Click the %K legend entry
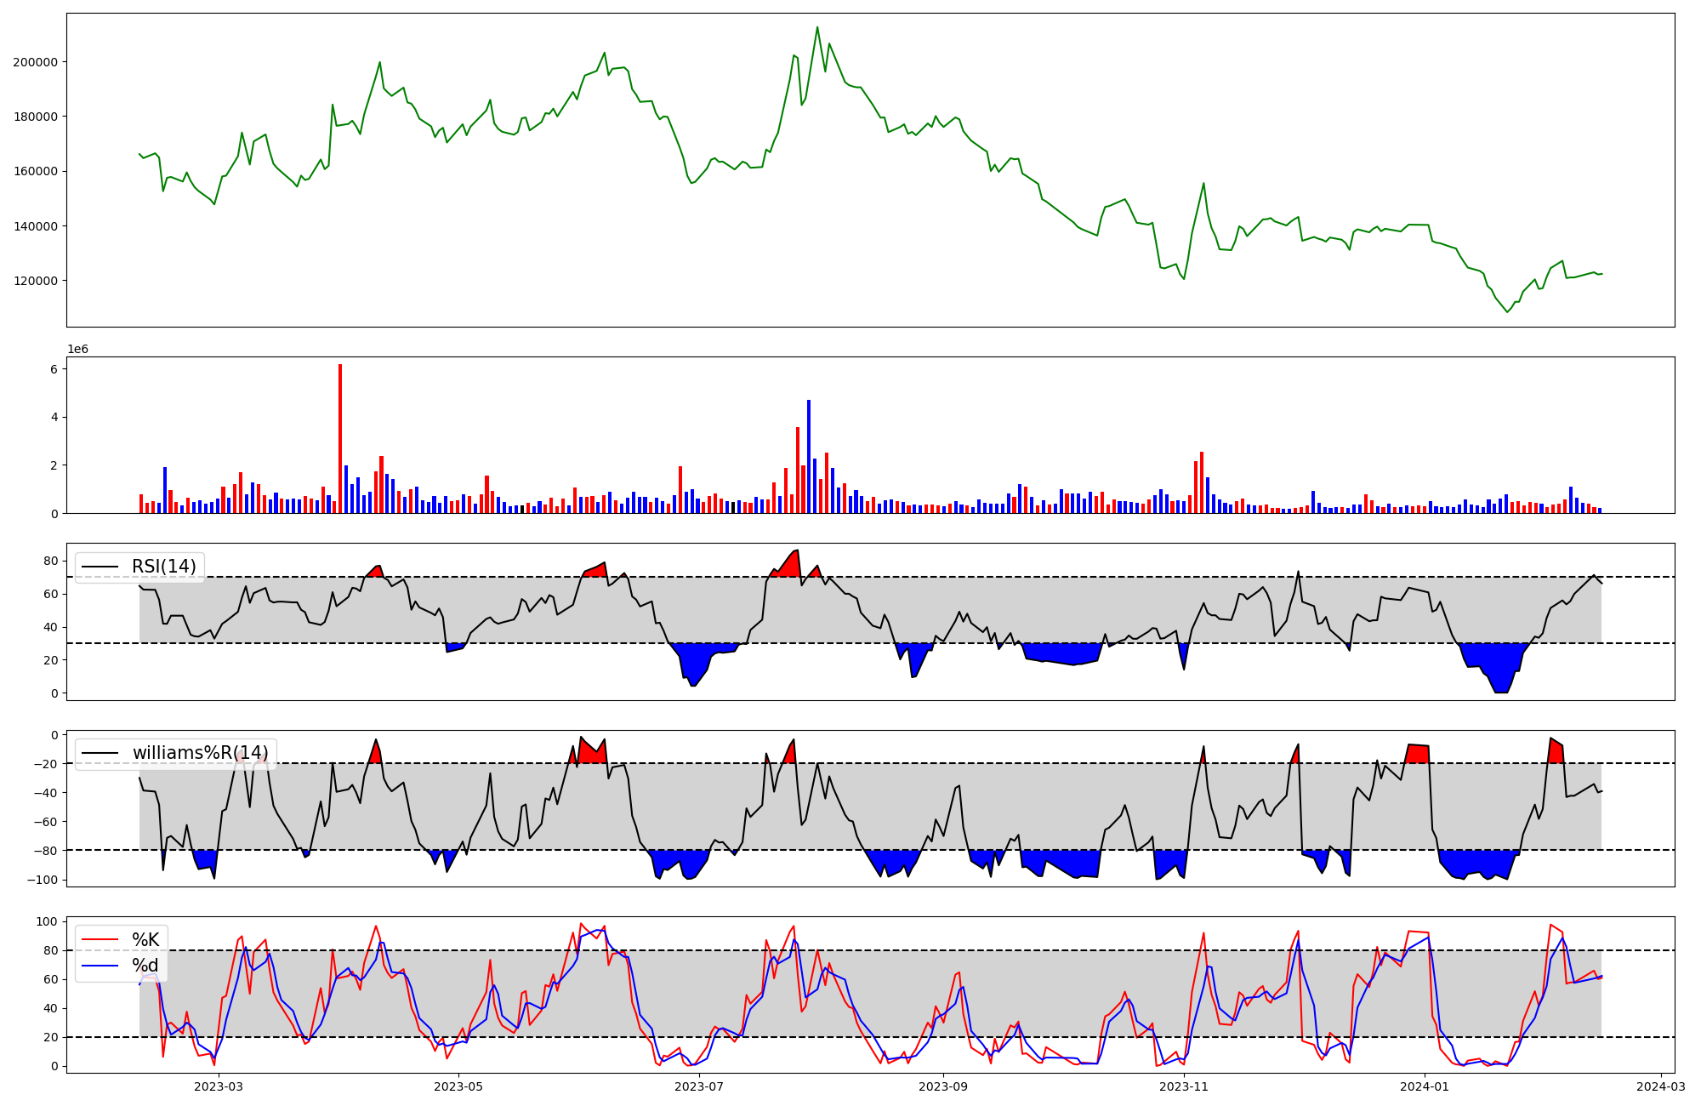 (x=145, y=939)
